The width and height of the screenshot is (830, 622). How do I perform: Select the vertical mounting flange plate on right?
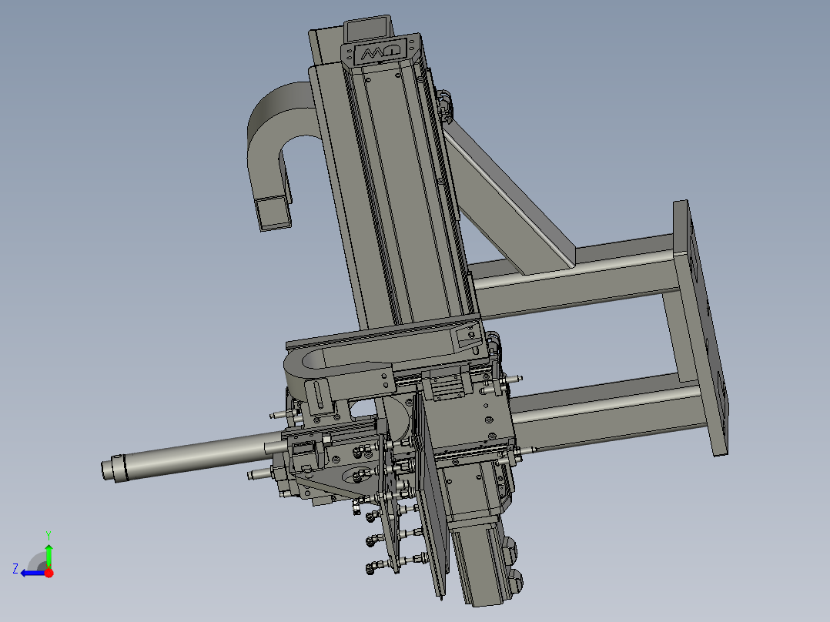point(700,327)
